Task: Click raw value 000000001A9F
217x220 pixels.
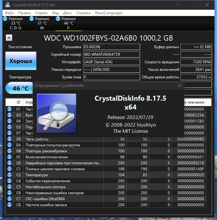Action: (x=191, y=169)
